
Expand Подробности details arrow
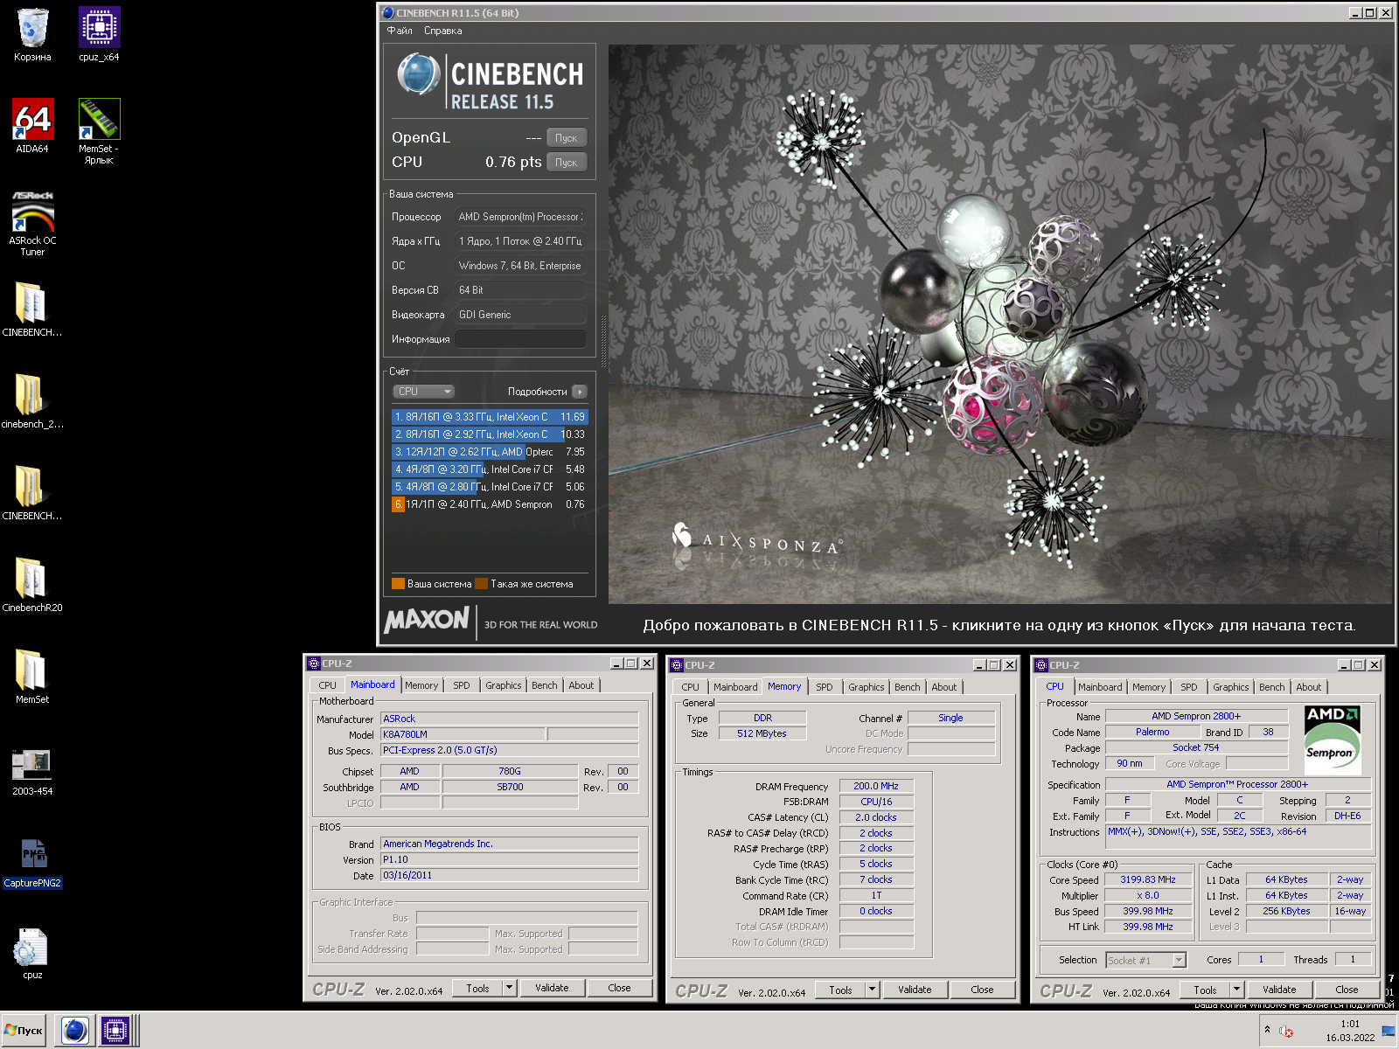[x=580, y=392]
